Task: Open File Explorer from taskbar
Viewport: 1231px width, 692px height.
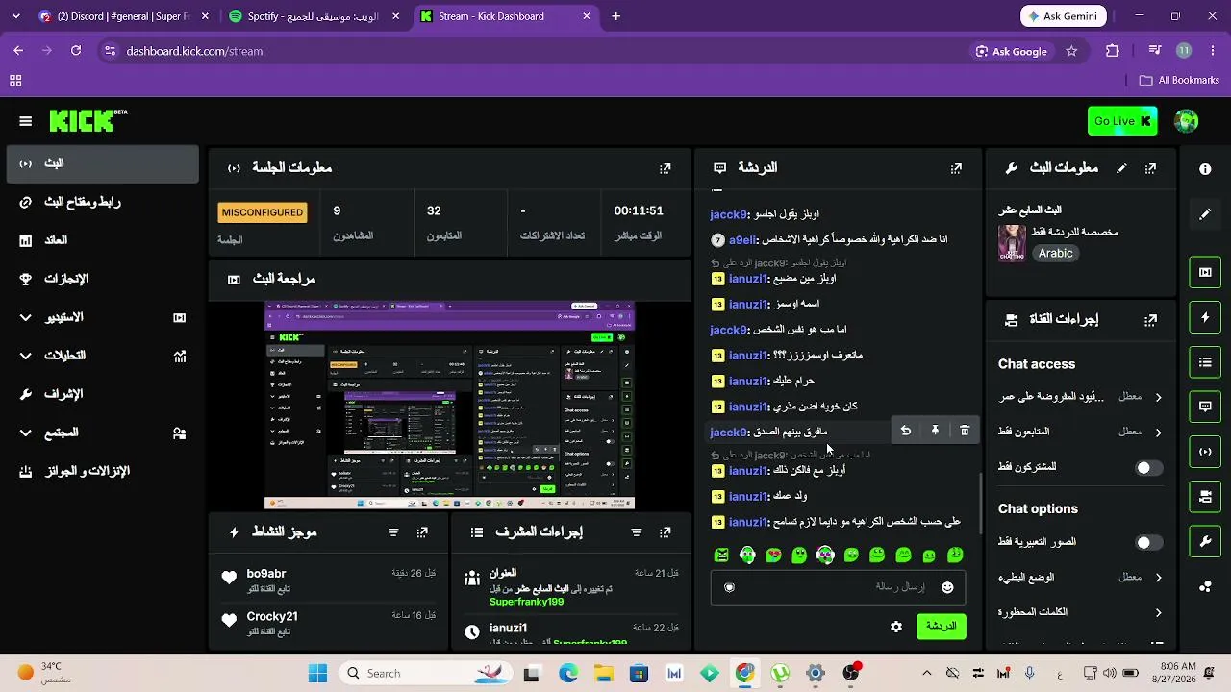Action: click(x=604, y=673)
